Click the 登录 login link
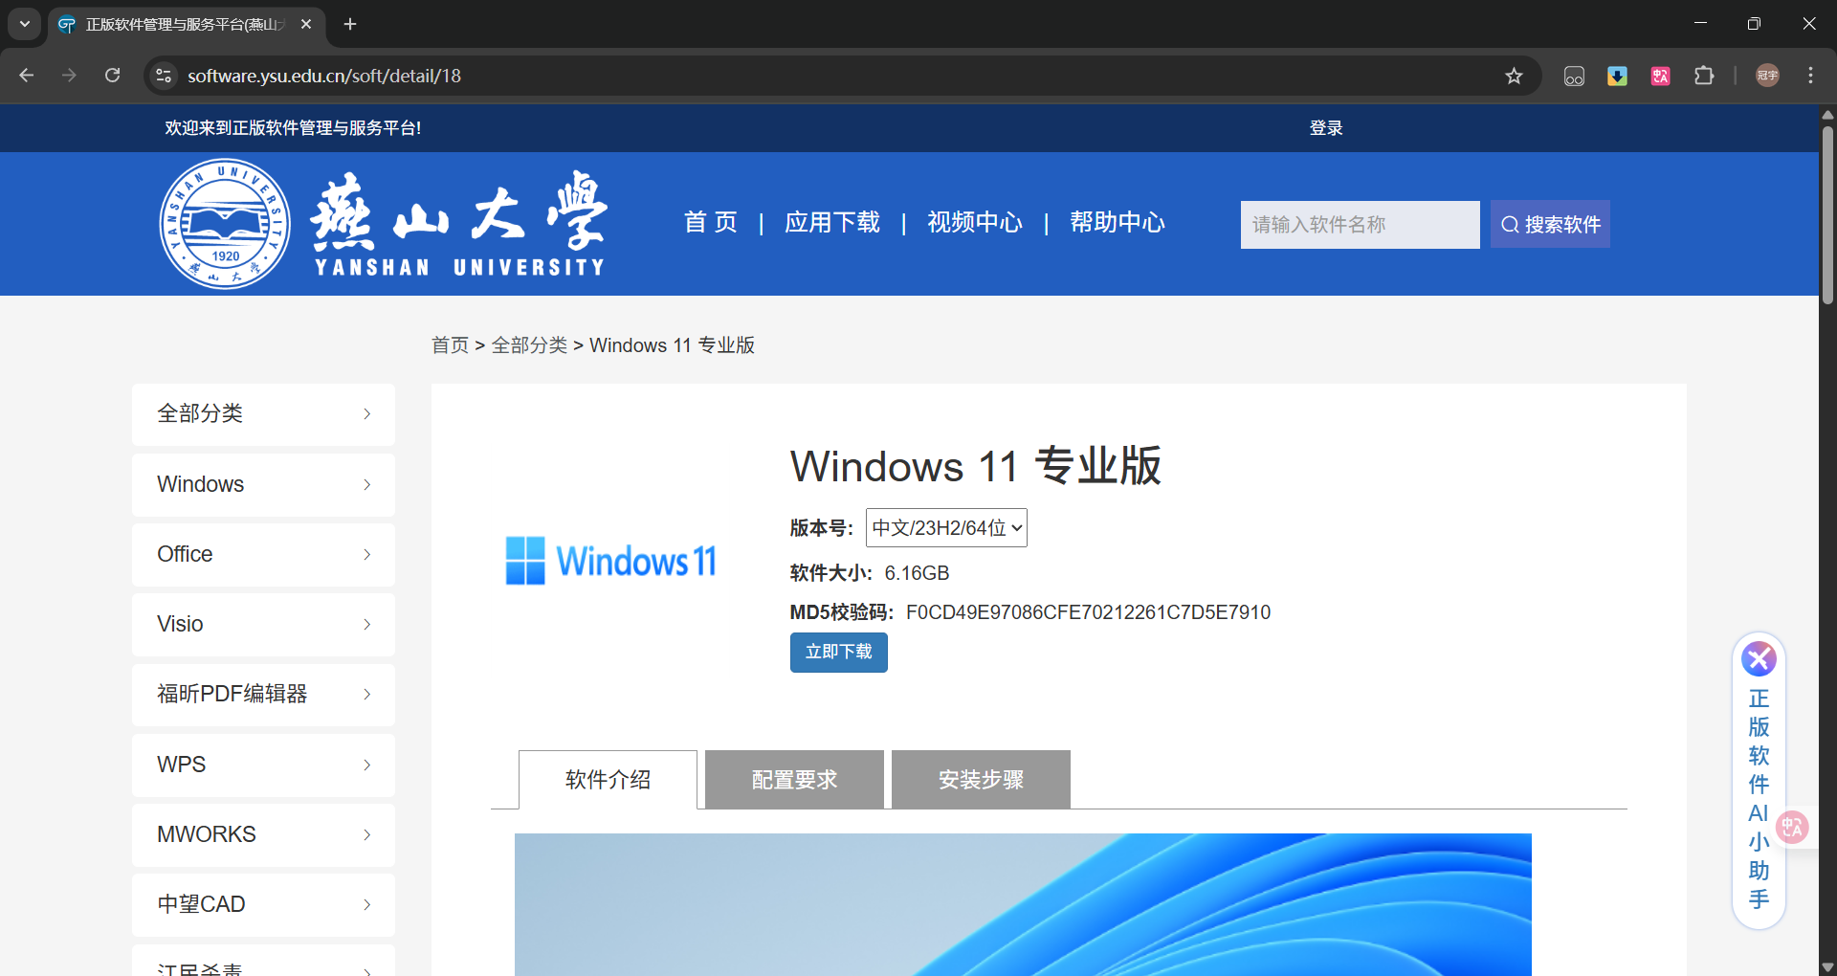1837x976 pixels. coord(1325,127)
